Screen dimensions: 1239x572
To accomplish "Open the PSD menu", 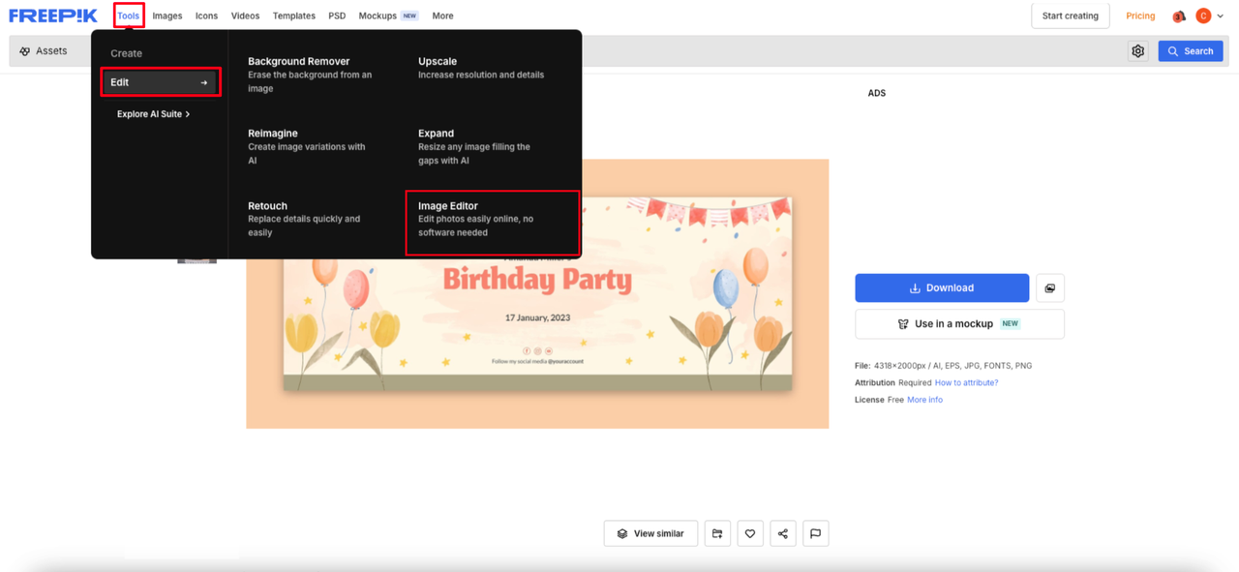I will pos(337,15).
